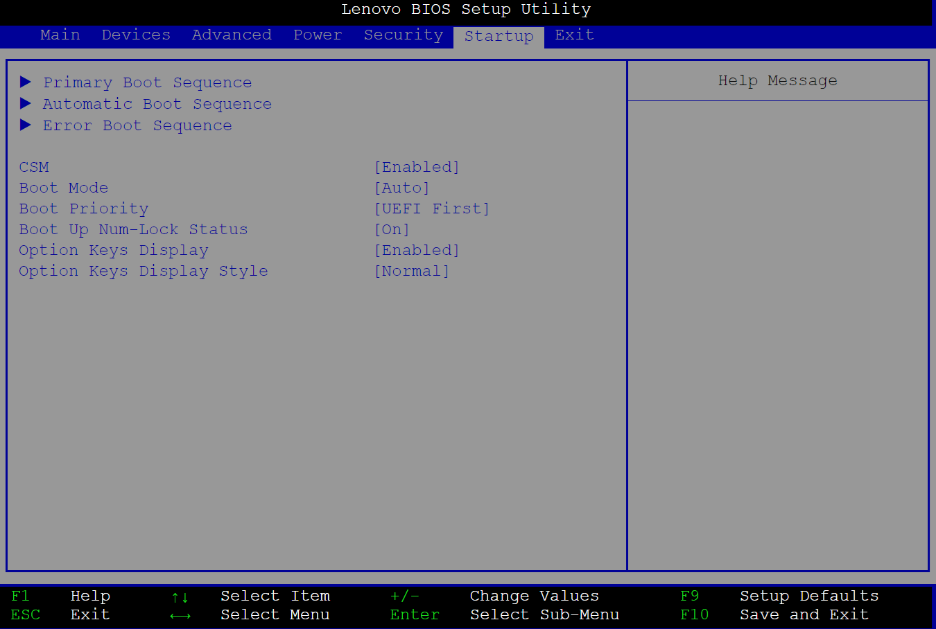Viewport: 936px width, 629px height.
Task: Click the Help Message panel header
Action: 778,80
